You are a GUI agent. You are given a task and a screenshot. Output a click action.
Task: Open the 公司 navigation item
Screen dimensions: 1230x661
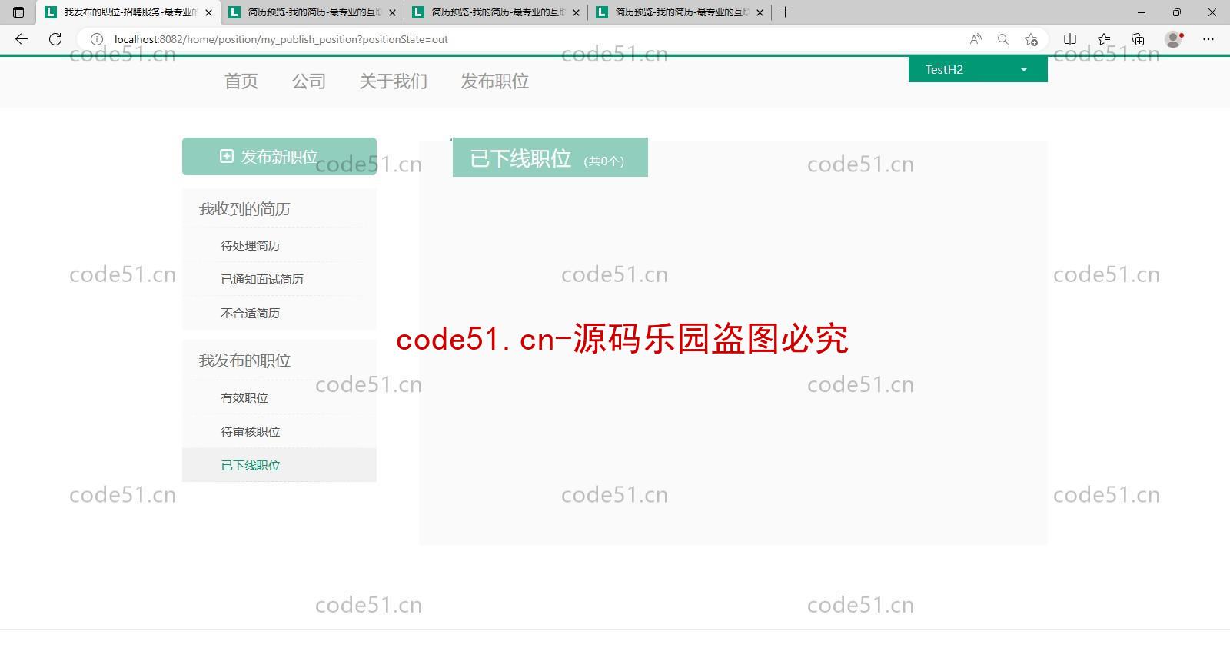point(309,81)
